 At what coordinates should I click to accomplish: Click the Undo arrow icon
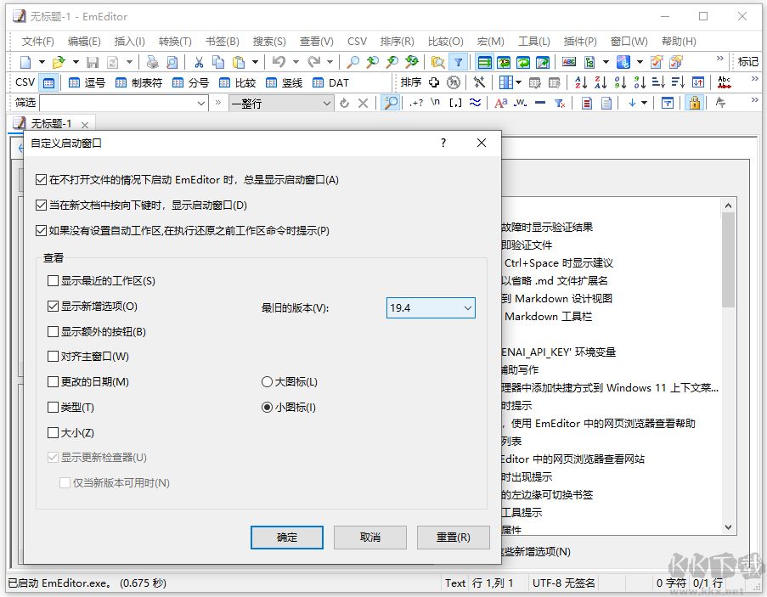(x=279, y=62)
